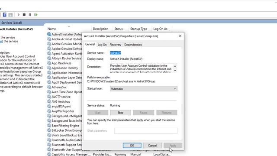The height and width of the screenshot is (156, 277).
Task: Select Bluetooth User Support row
Action: (64, 149)
